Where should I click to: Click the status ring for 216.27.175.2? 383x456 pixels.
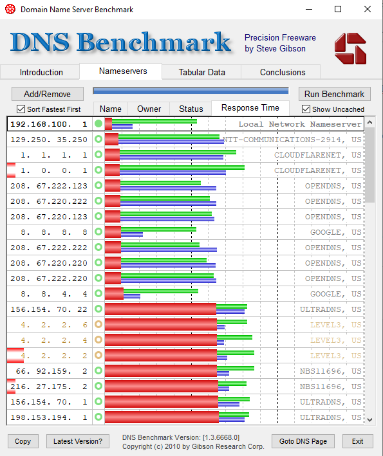coord(98,386)
